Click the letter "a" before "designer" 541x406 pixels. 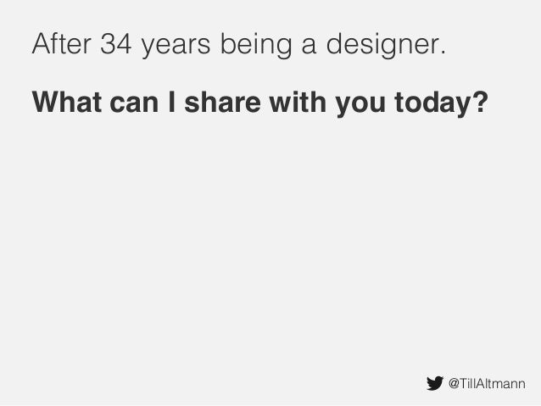[x=309, y=47]
